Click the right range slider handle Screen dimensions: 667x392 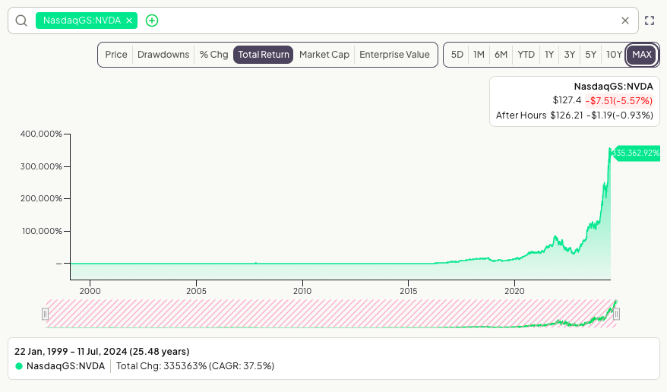(x=616, y=315)
